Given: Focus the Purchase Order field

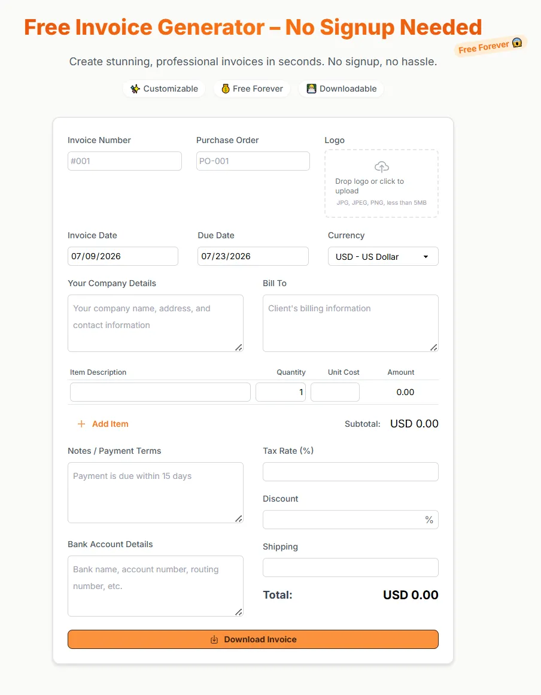Looking at the screenshot, I should click(253, 161).
